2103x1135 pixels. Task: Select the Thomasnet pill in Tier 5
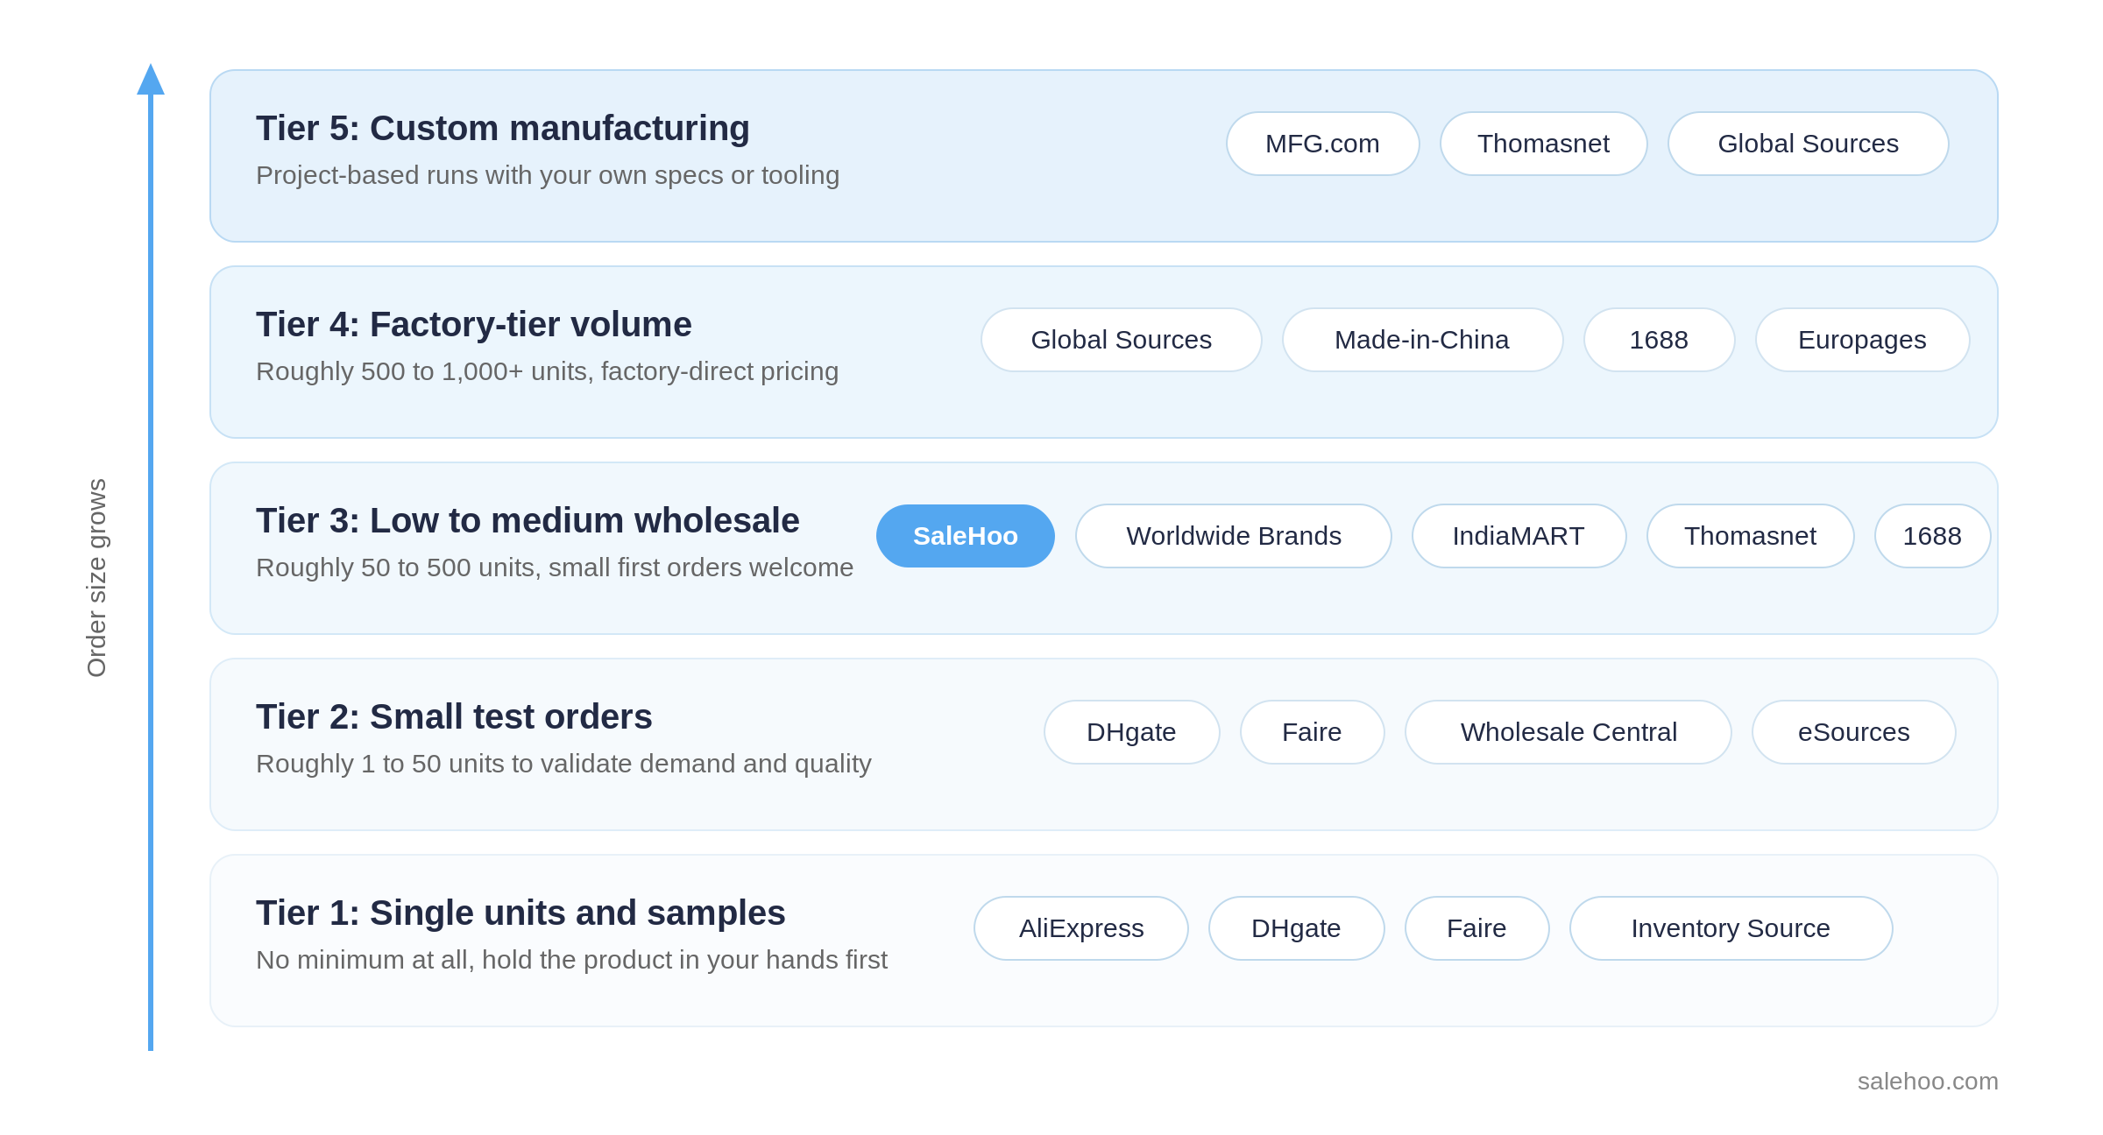coord(1543,144)
